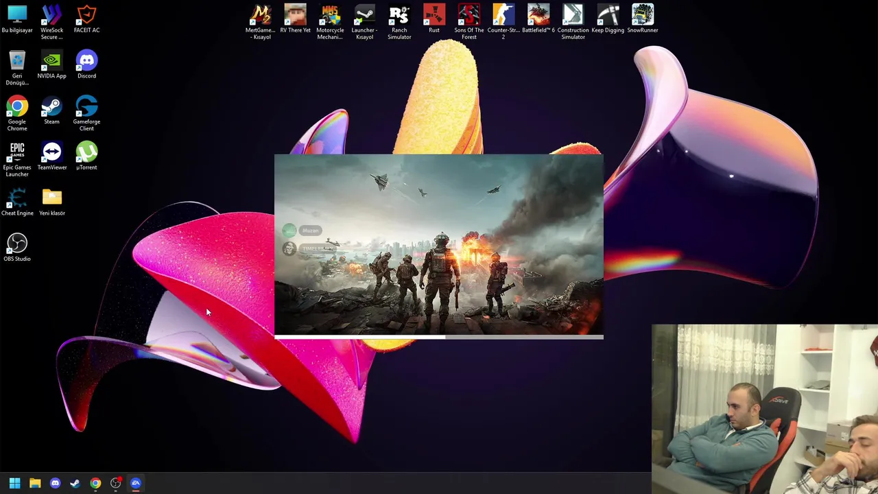
Task: Select the Google Chrome desktop shortcut
Action: [x=17, y=114]
